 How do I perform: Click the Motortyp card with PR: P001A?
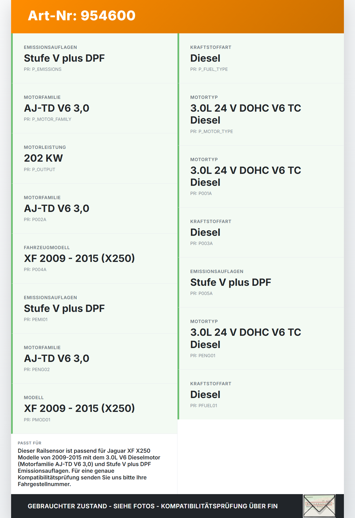pos(261,176)
